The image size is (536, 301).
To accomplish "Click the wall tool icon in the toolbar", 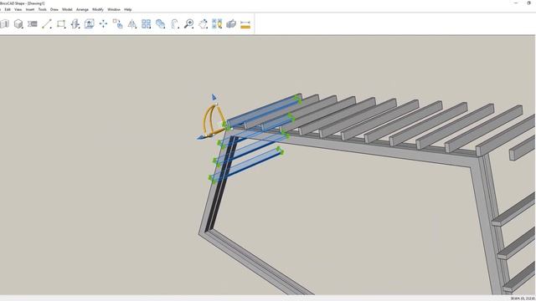I will [4, 23].
